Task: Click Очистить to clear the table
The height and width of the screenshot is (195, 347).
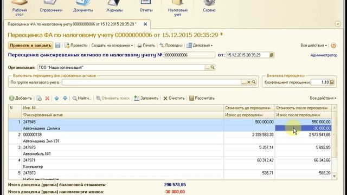Action: (x=173, y=98)
